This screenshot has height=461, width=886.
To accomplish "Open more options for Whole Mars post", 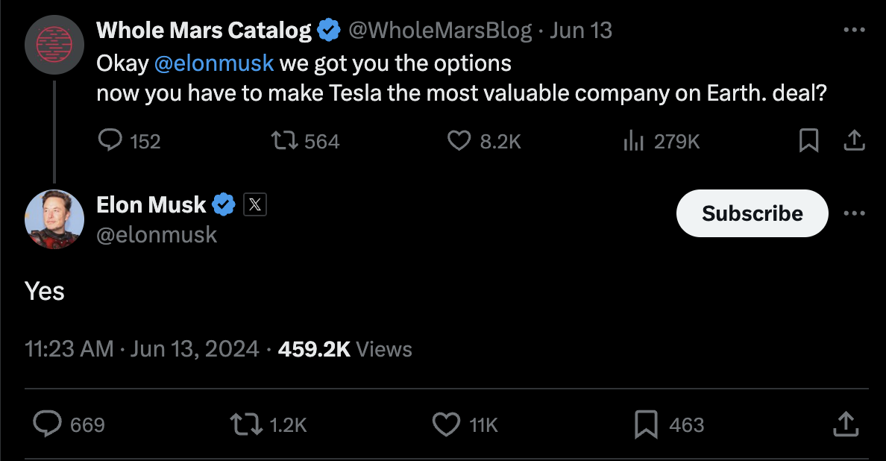I will 854,31.
